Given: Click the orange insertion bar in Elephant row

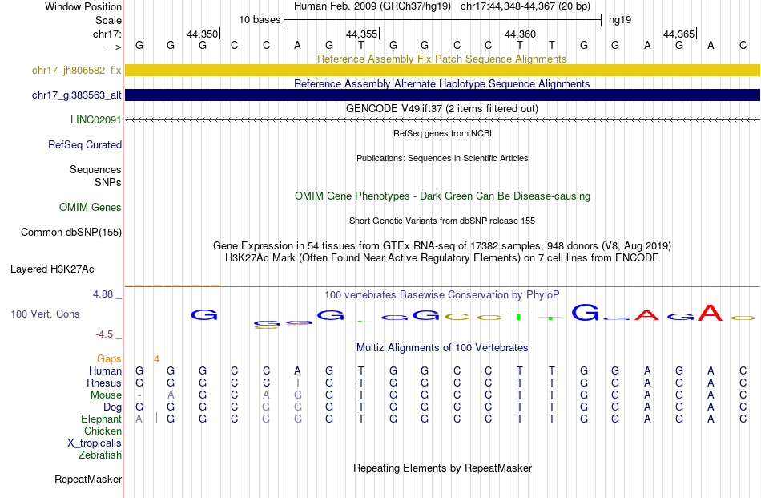Looking at the screenshot, I should 156,418.
